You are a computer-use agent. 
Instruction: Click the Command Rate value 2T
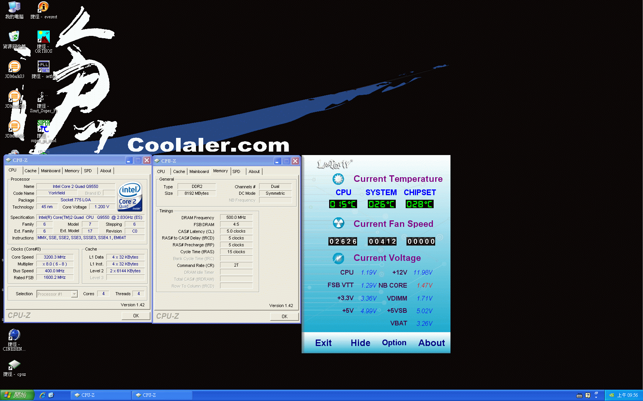236,265
